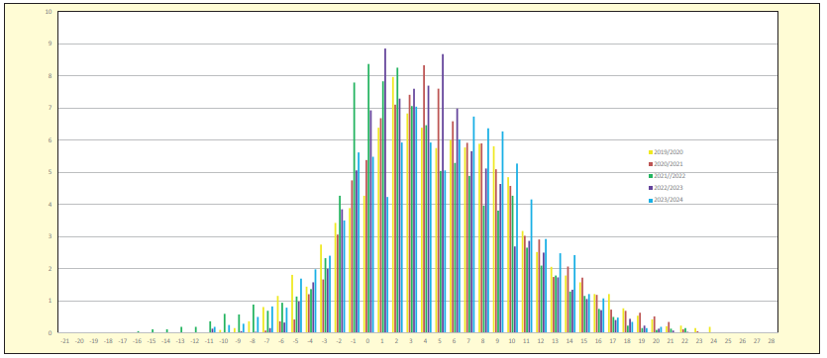This screenshot has width=827, height=358.
Task: Select the 2023/2024 legend label text
Action: pyautogui.click(x=670, y=200)
